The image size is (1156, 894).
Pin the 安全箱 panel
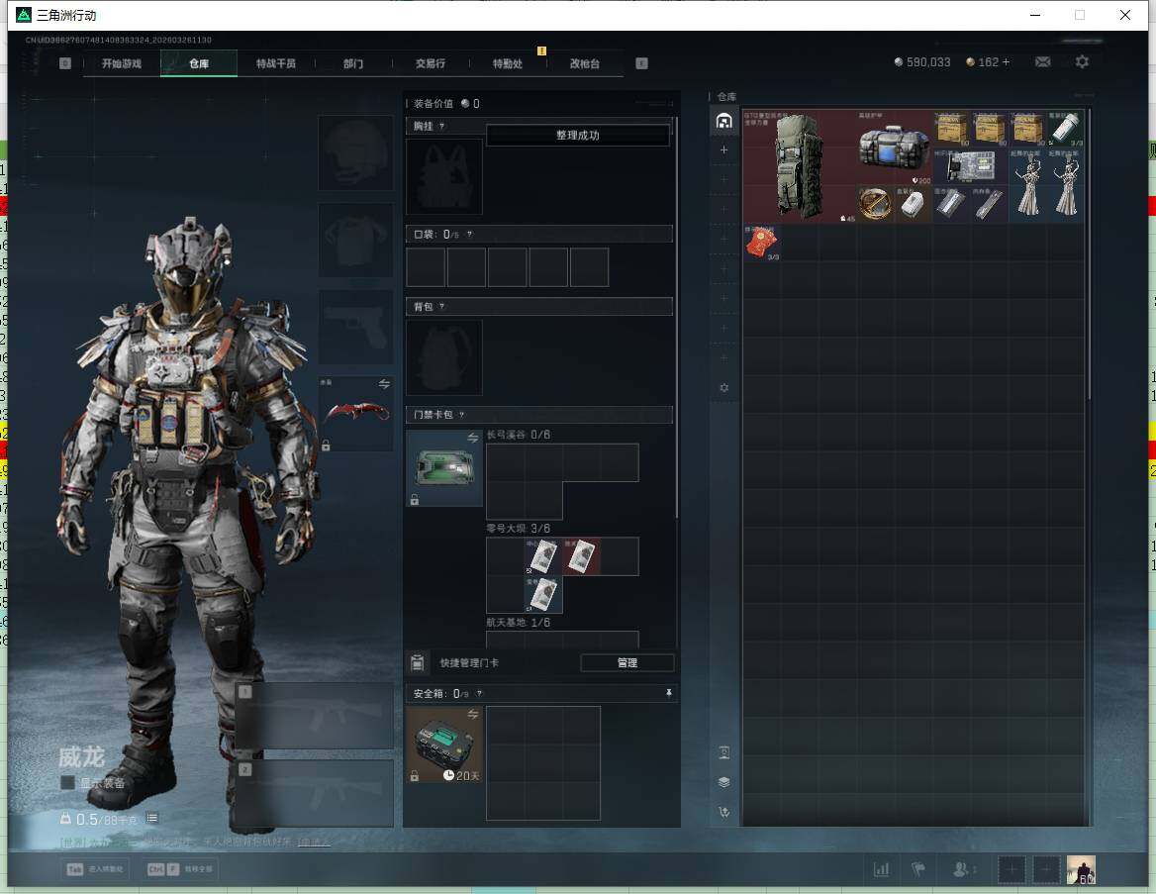pyautogui.click(x=669, y=693)
